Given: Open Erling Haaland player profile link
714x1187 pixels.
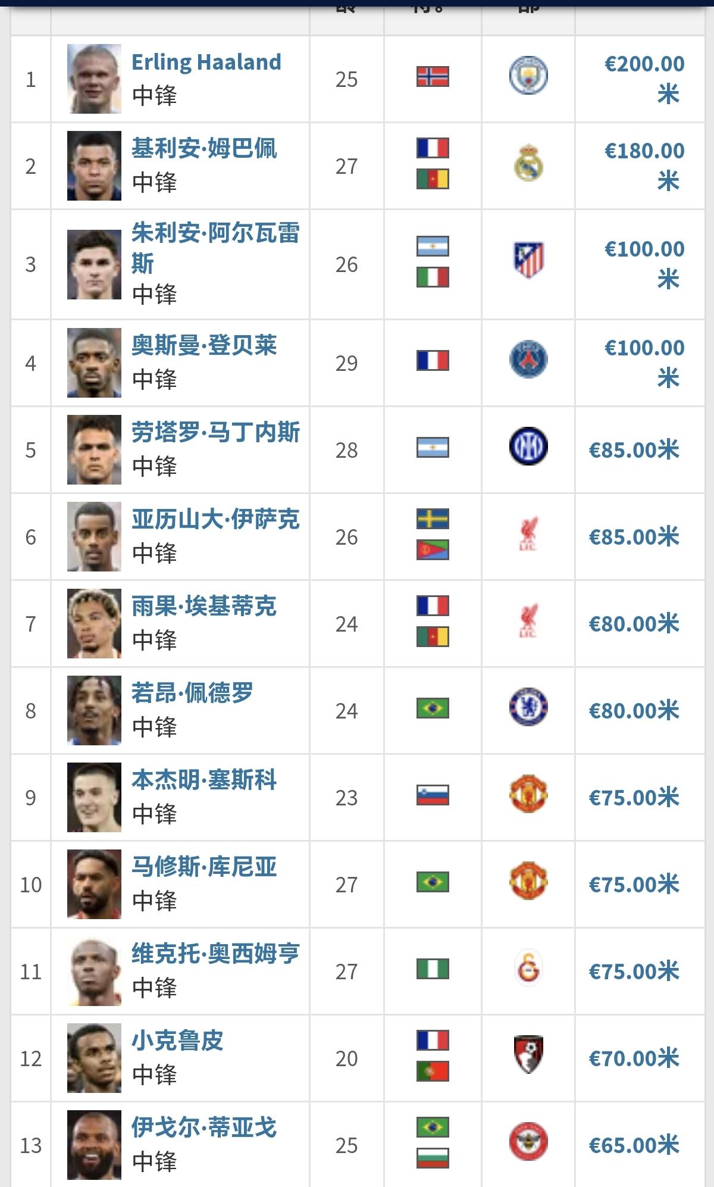Looking at the screenshot, I should pyautogui.click(x=206, y=62).
